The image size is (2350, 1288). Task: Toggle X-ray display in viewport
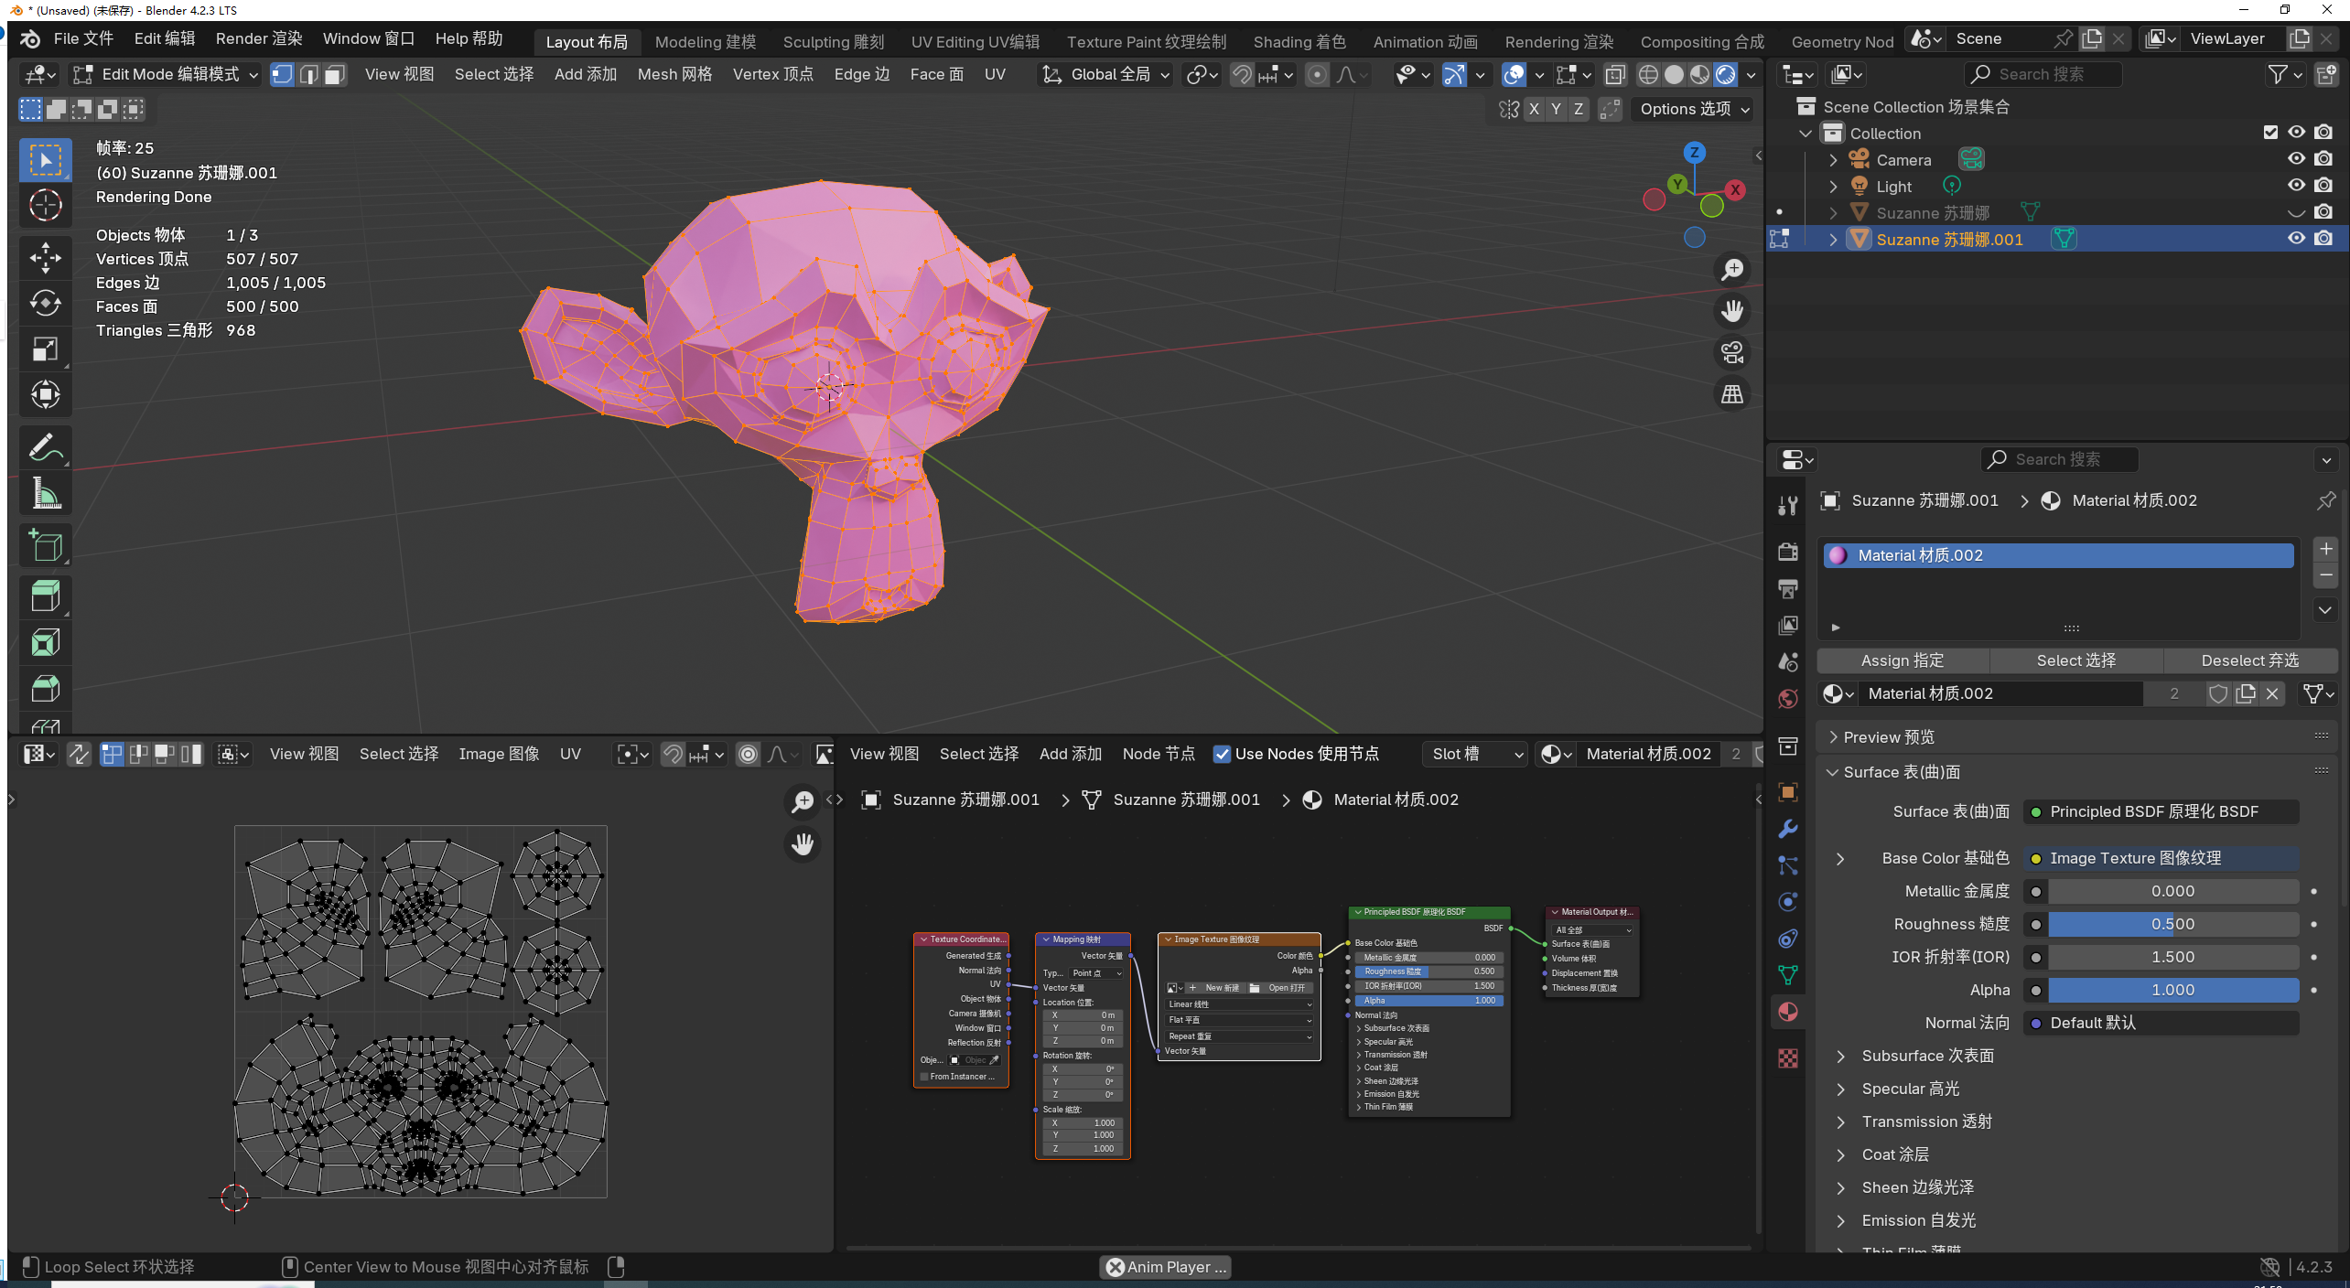coord(1616,74)
